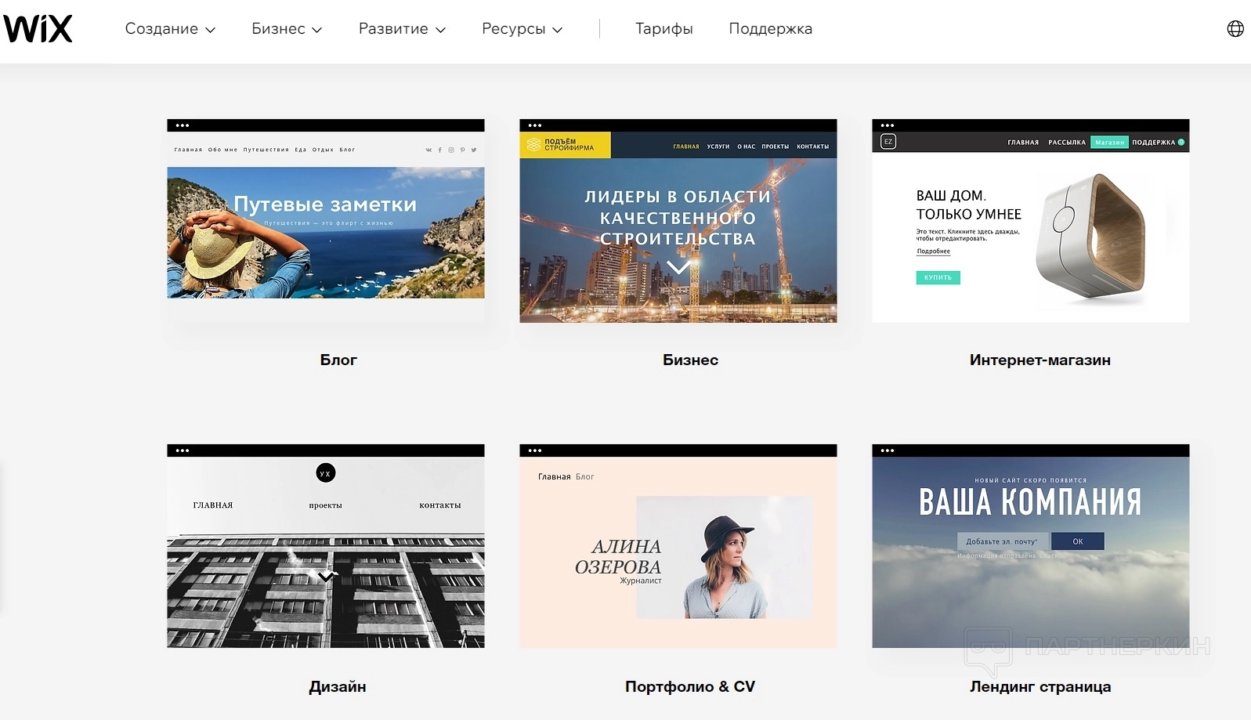
Task: Click the OK button in landing template
Action: click(1078, 541)
